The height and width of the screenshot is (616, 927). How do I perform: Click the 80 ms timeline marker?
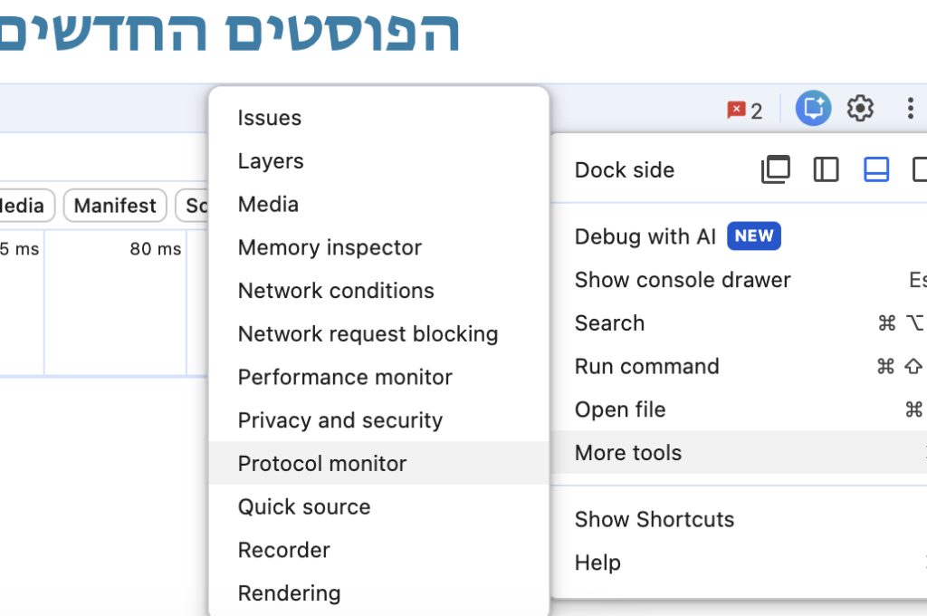click(x=156, y=249)
